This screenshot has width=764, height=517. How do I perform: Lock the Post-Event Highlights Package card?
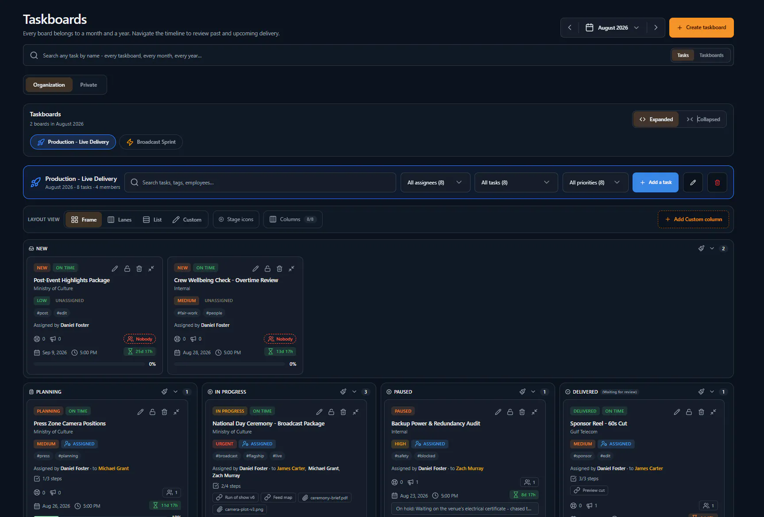coord(127,268)
